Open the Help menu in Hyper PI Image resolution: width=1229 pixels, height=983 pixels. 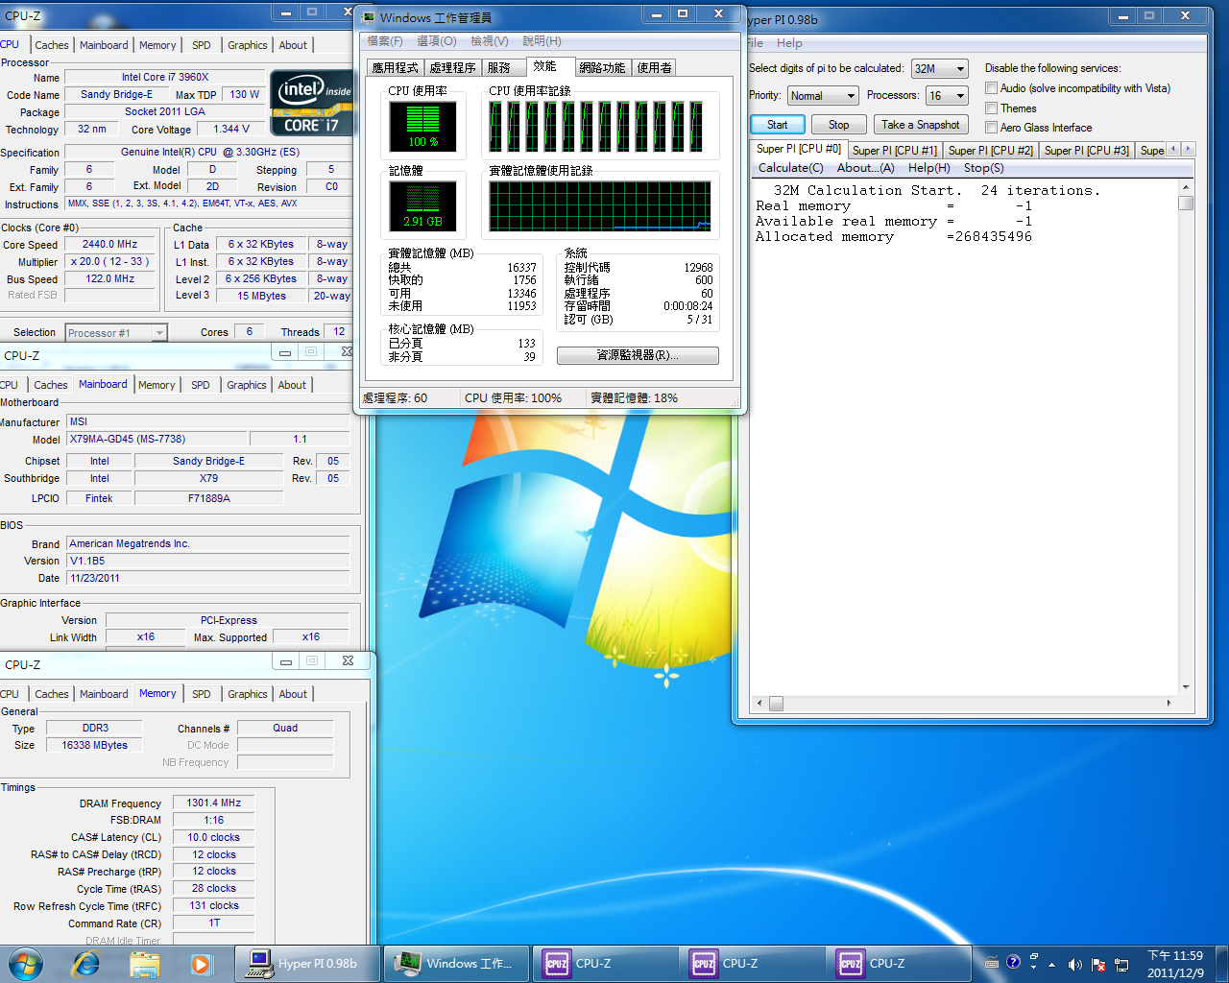click(789, 43)
